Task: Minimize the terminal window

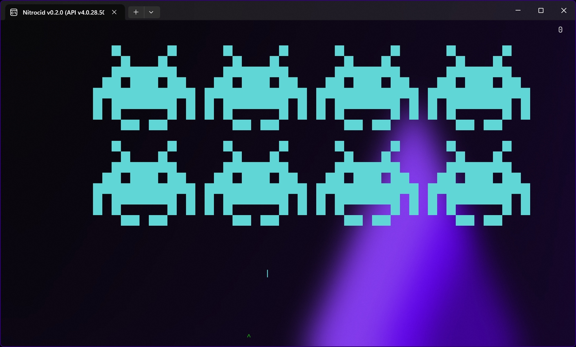Action: point(518,11)
